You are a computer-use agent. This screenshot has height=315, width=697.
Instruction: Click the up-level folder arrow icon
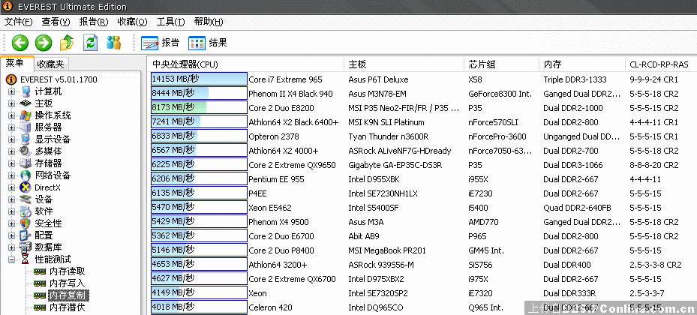(67, 43)
